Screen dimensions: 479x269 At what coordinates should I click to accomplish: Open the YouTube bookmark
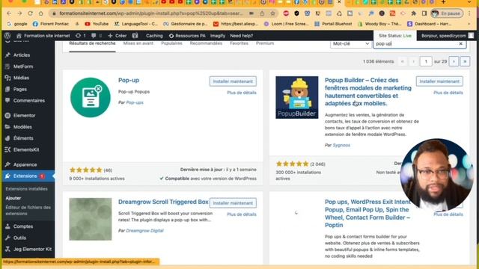tap(97, 24)
